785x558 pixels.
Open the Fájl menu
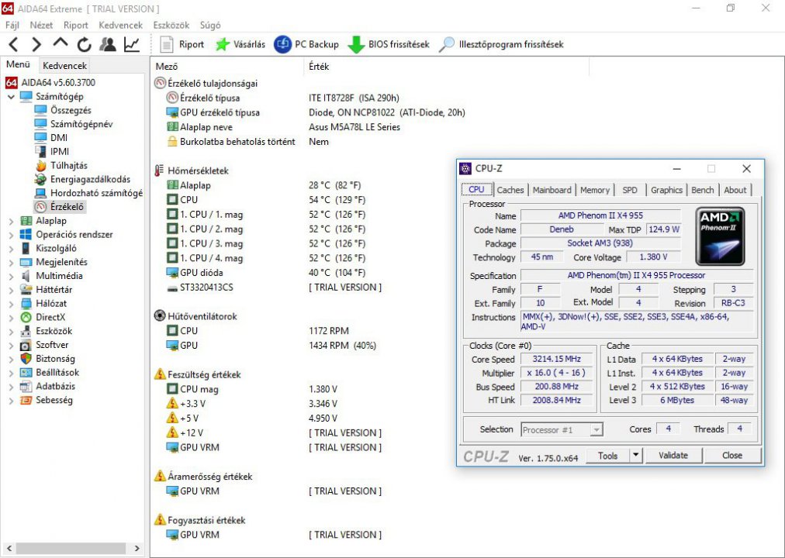tap(12, 25)
